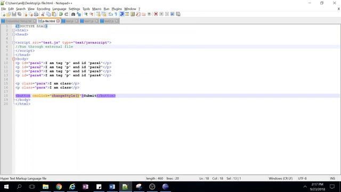Zoom out using the toolbar zoom icon
The height and width of the screenshot is (192, 341).
91,14
